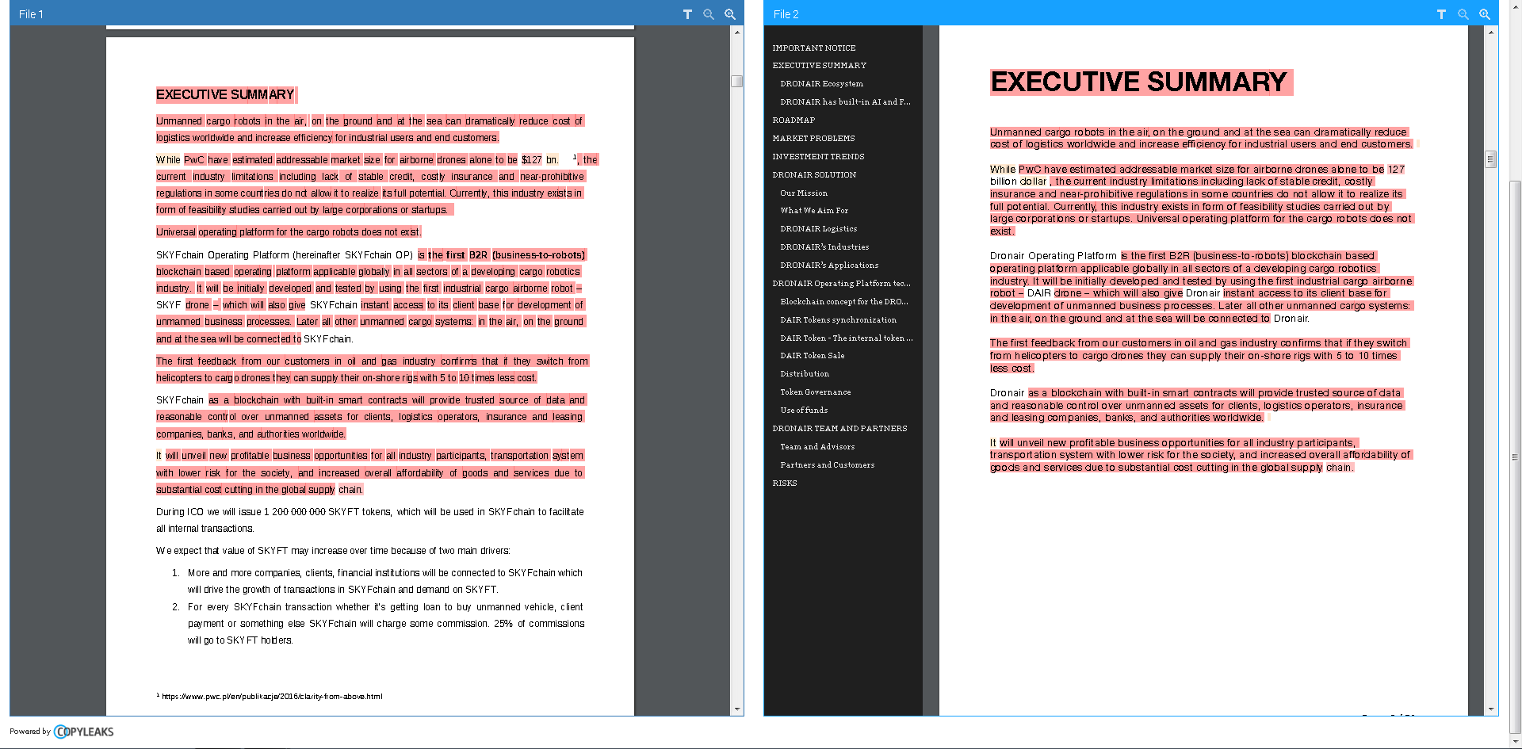Go to DAIR Tokens synchronization section

pyautogui.click(x=838, y=320)
